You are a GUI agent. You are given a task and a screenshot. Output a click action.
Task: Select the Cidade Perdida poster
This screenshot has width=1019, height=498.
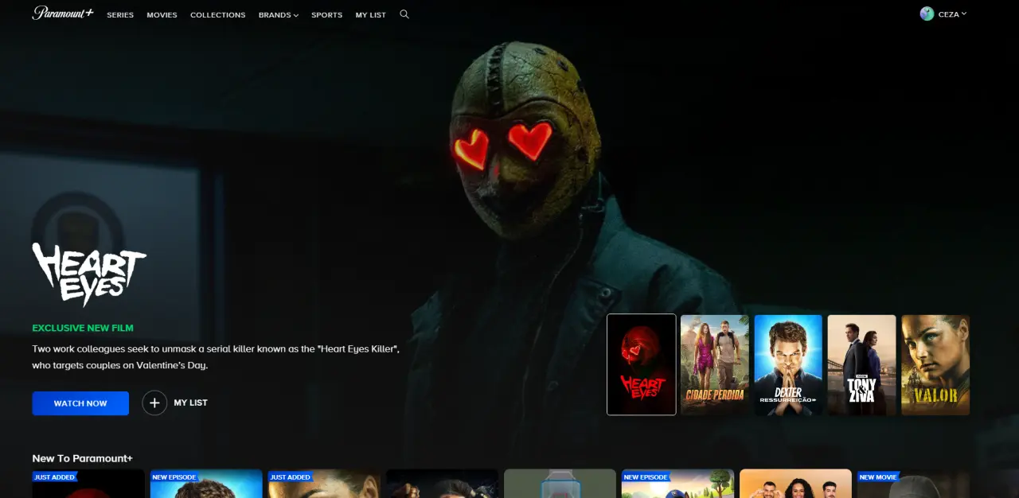(715, 364)
